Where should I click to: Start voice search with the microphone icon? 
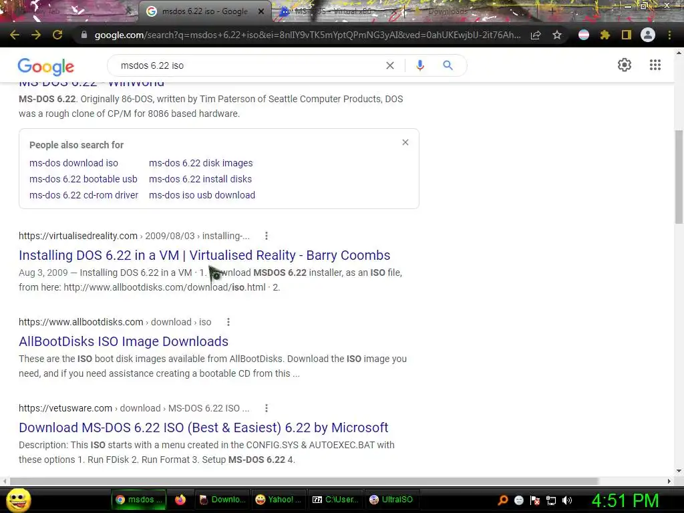[x=420, y=65]
